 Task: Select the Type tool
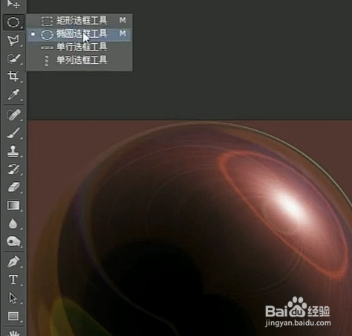coord(13,280)
